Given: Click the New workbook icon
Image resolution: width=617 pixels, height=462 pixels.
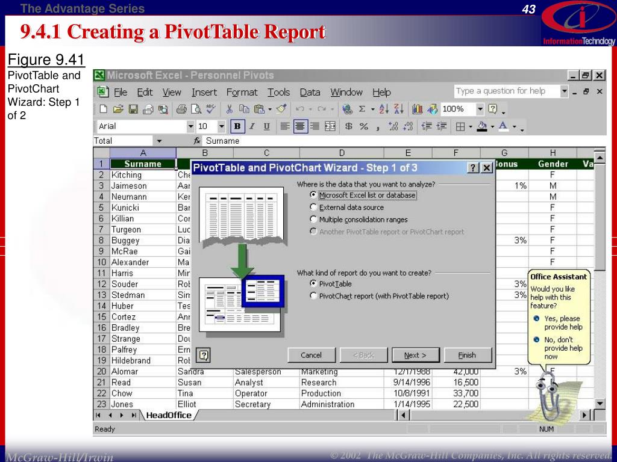Looking at the screenshot, I should tap(104, 109).
